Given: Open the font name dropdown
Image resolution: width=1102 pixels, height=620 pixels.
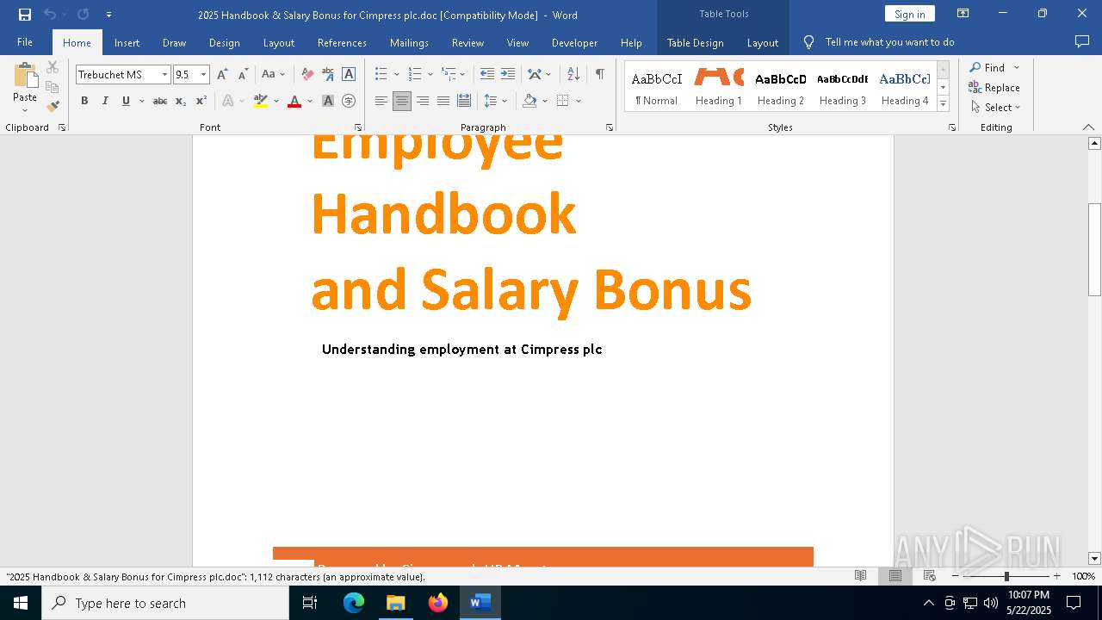Looking at the screenshot, I should click(x=164, y=75).
